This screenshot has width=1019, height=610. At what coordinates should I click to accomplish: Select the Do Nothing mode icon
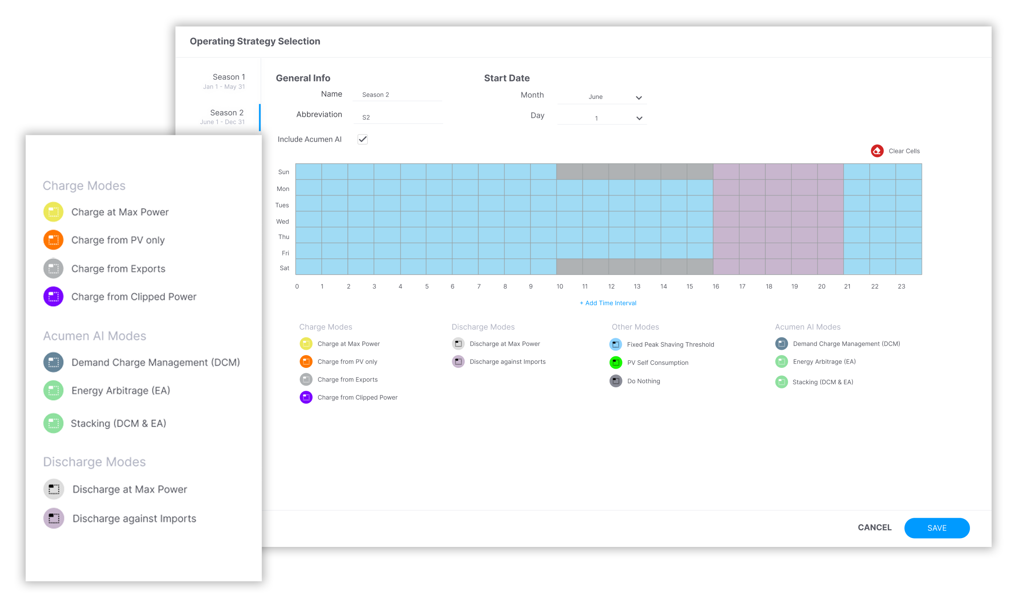click(x=616, y=381)
